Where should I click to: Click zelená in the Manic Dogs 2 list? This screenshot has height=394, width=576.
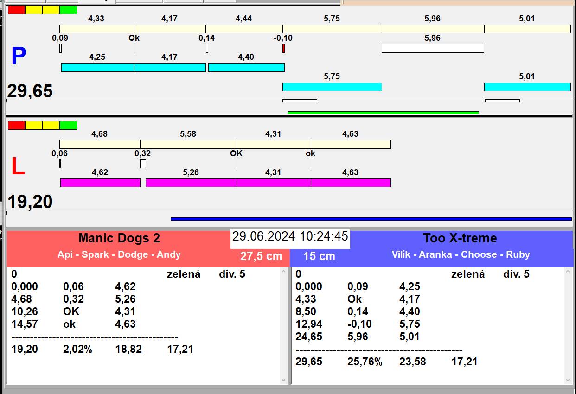coord(184,274)
